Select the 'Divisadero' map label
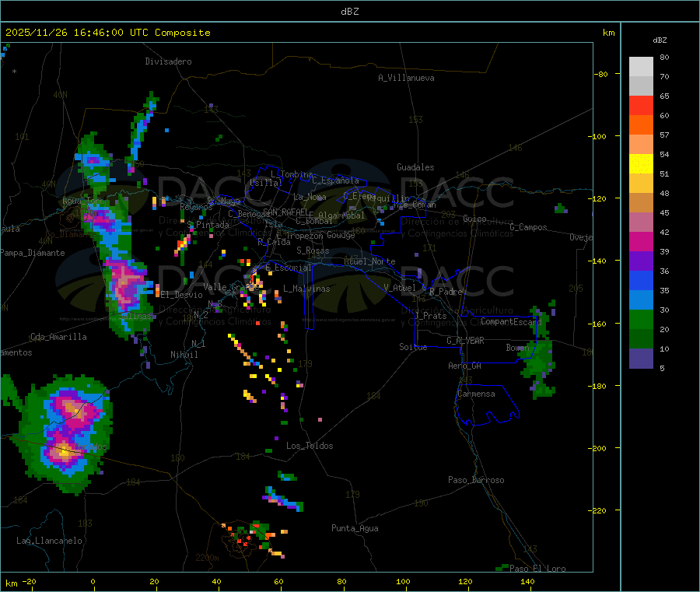Image resolution: width=700 pixels, height=592 pixels. click(x=168, y=61)
